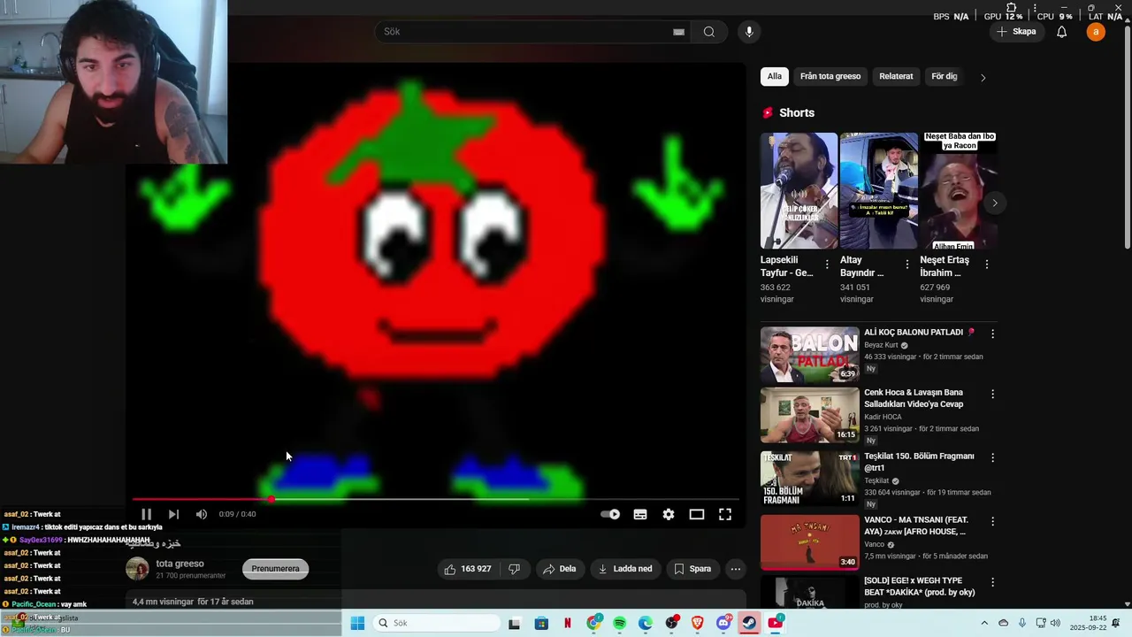The height and width of the screenshot is (637, 1132).
Task: Click the Ladda ned download button
Action: pyautogui.click(x=625, y=569)
